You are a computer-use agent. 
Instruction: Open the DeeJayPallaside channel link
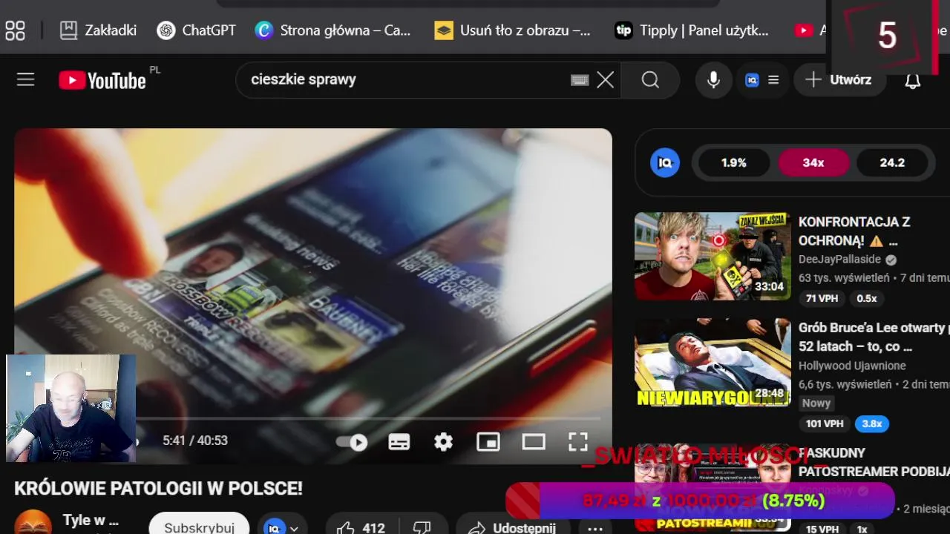coord(839,260)
